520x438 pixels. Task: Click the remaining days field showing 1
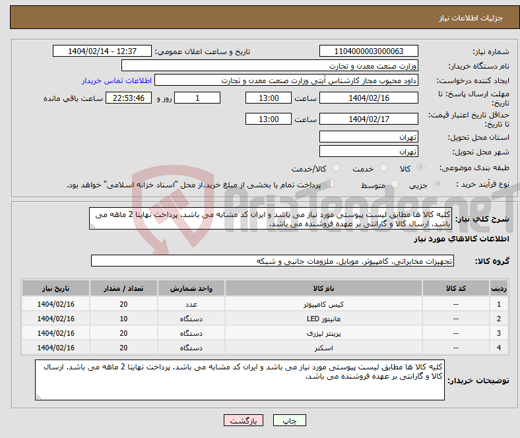coord(197,98)
